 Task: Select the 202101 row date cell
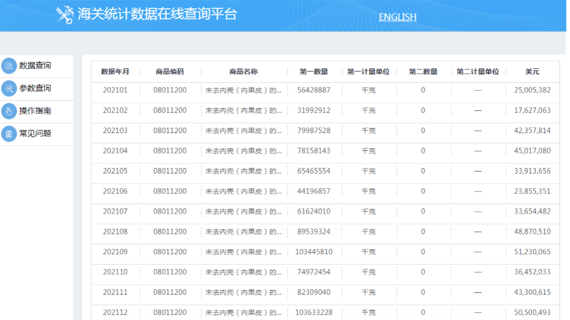(115, 91)
